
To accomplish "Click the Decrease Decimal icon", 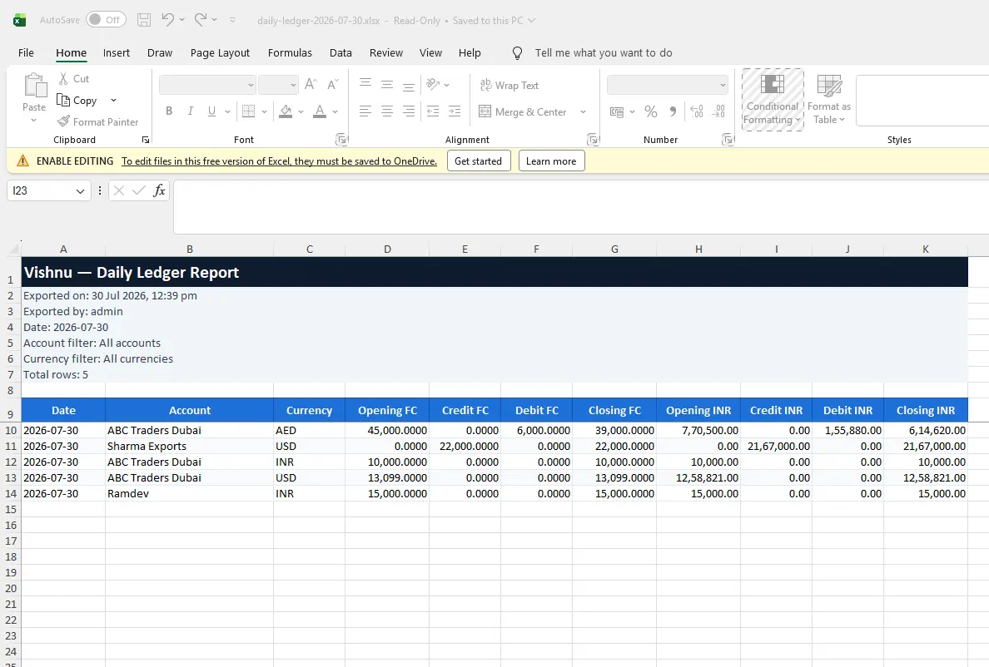I will coord(718,112).
